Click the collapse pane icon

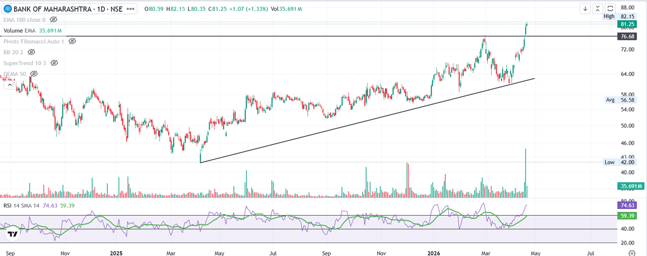click(x=598, y=9)
